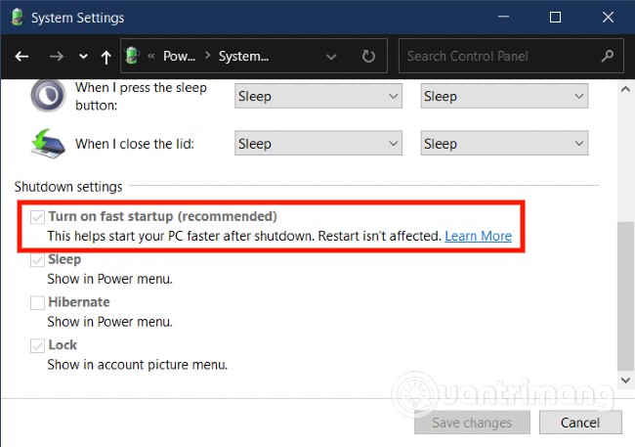Viewport: 635px width, 447px height.
Task: Open the recent locations dropdown chevron
Action: pyautogui.click(x=83, y=57)
